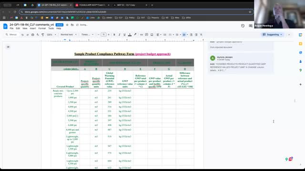
Task: Toggle the numbered list button
Action: coord(184,35)
